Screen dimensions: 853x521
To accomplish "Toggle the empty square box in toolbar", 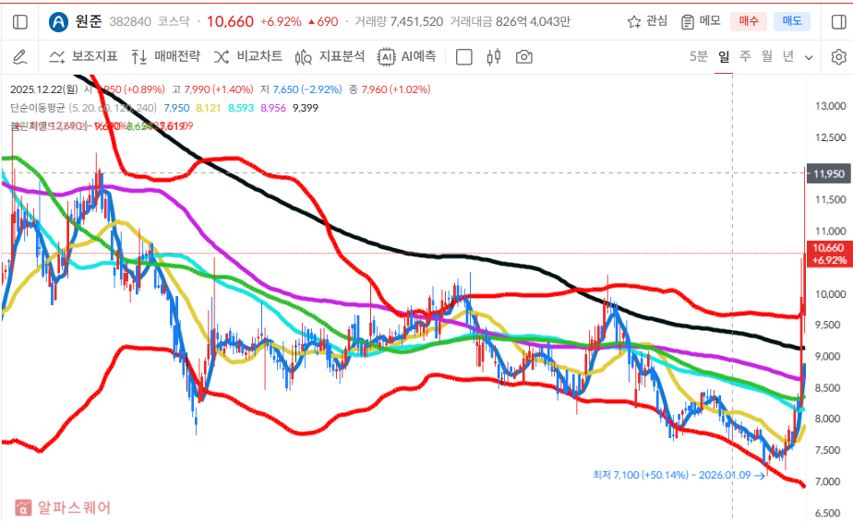I will pos(464,57).
